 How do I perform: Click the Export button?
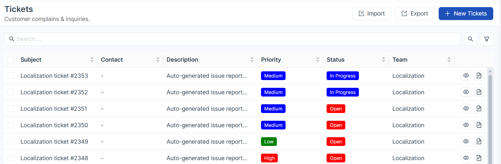coord(415,14)
